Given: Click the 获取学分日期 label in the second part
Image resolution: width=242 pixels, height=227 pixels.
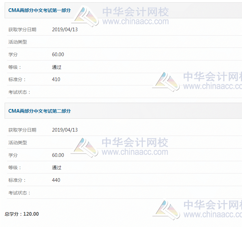Looking at the screenshot, I should [22, 130].
